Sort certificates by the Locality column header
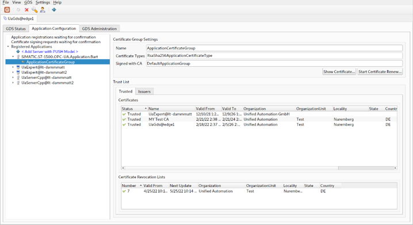 pos(350,109)
